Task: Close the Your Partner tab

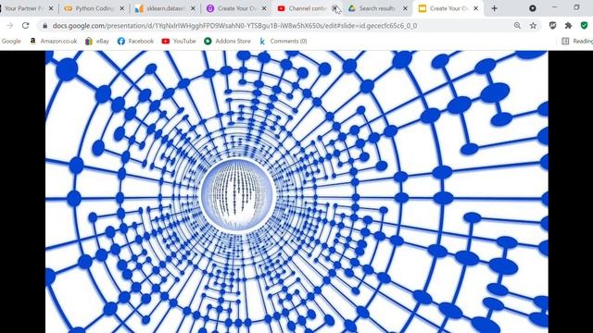Action: click(51, 8)
